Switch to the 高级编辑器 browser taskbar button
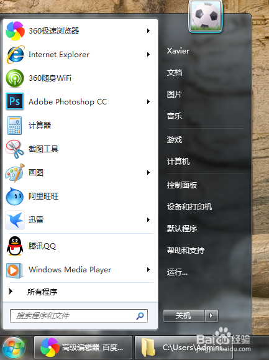The height and width of the screenshot is (360, 269). (83, 348)
